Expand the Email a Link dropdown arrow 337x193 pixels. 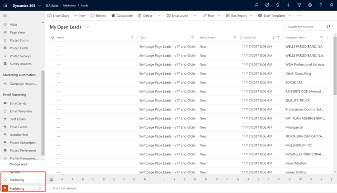(195, 15)
